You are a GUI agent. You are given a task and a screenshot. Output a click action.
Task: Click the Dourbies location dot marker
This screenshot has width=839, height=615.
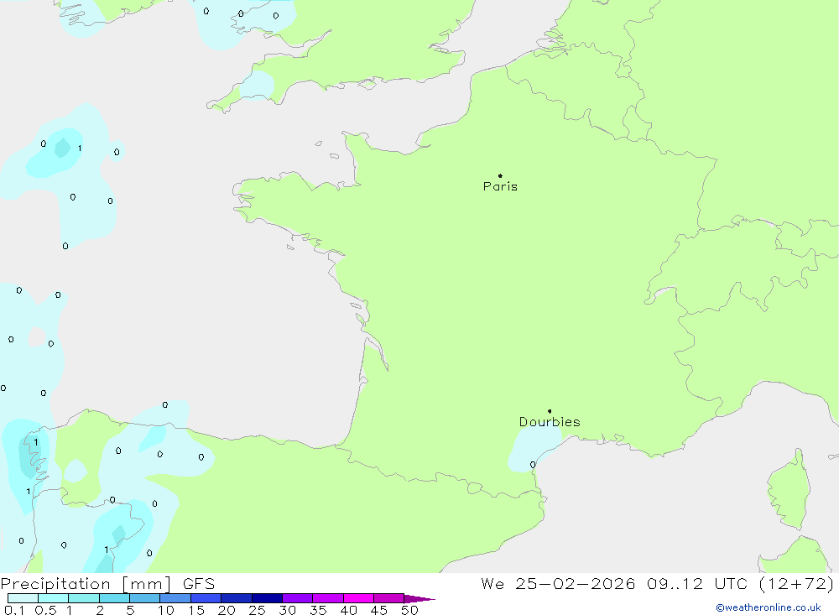550,411
